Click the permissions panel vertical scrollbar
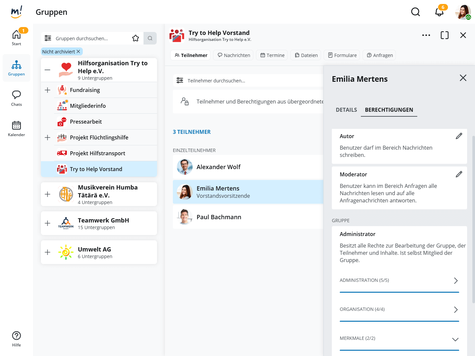The height and width of the screenshot is (356, 475). tap(474, 218)
